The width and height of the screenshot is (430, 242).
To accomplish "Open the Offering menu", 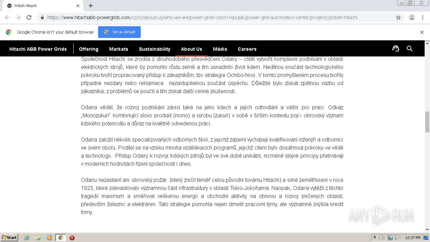I will pos(89,49).
